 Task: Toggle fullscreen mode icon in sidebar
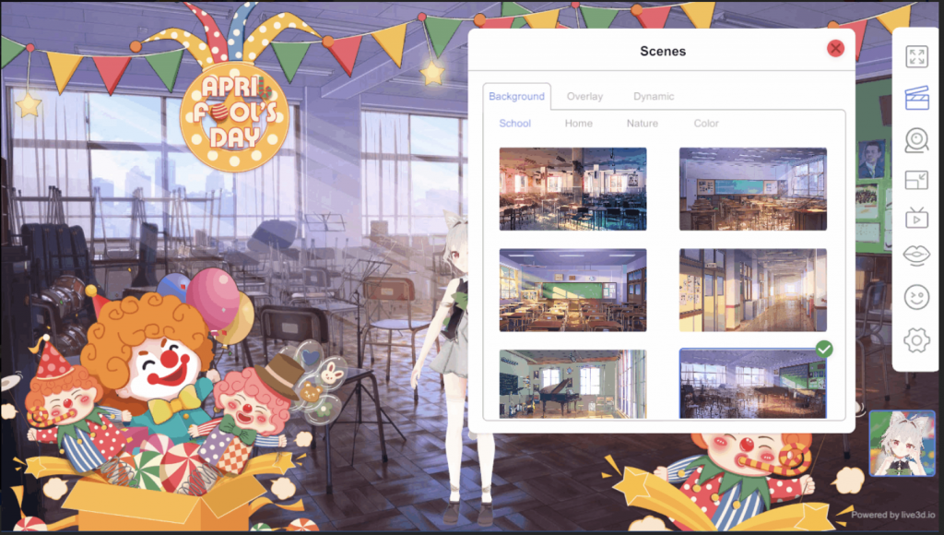coord(916,56)
